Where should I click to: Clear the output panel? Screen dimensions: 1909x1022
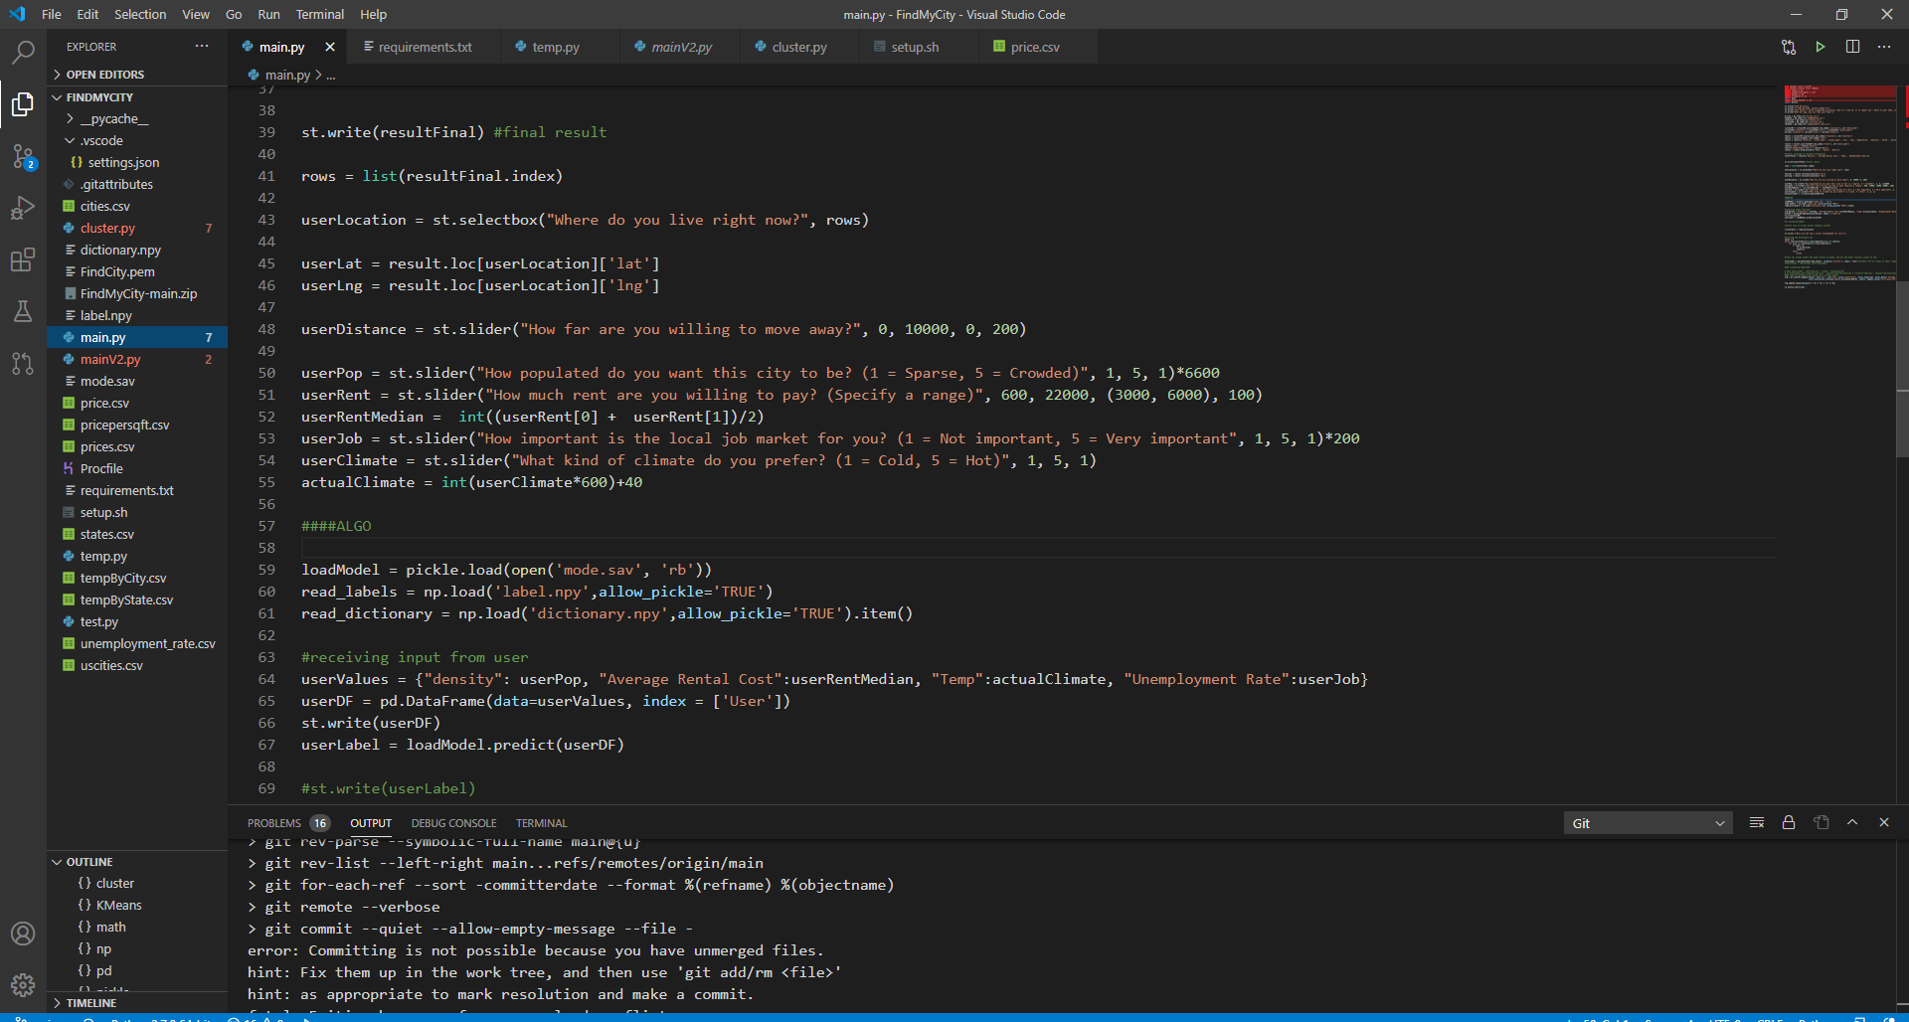(1757, 823)
